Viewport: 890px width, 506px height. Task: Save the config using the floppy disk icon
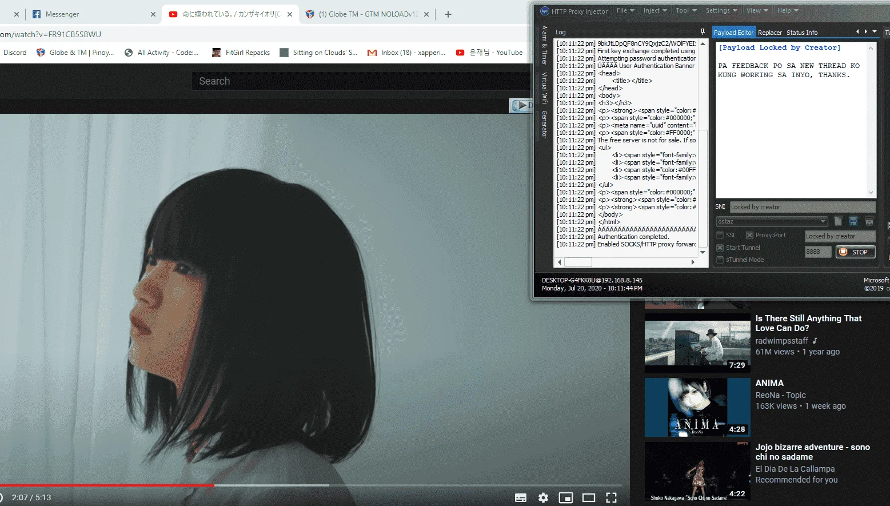(x=853, y=221)
